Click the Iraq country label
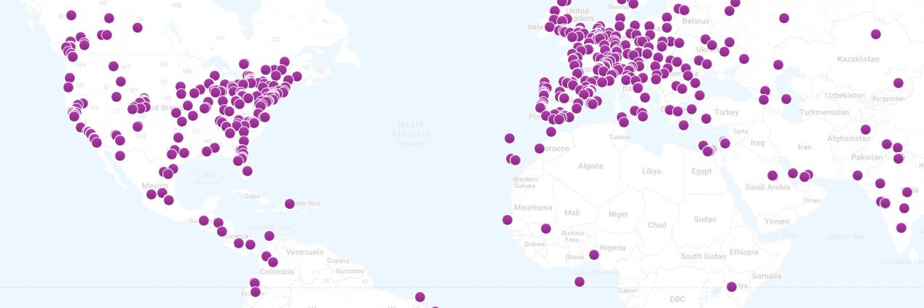 757,143
